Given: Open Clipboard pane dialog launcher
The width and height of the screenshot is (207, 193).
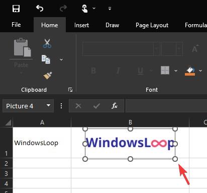Looking at the screenshot, I should (70, 90).
